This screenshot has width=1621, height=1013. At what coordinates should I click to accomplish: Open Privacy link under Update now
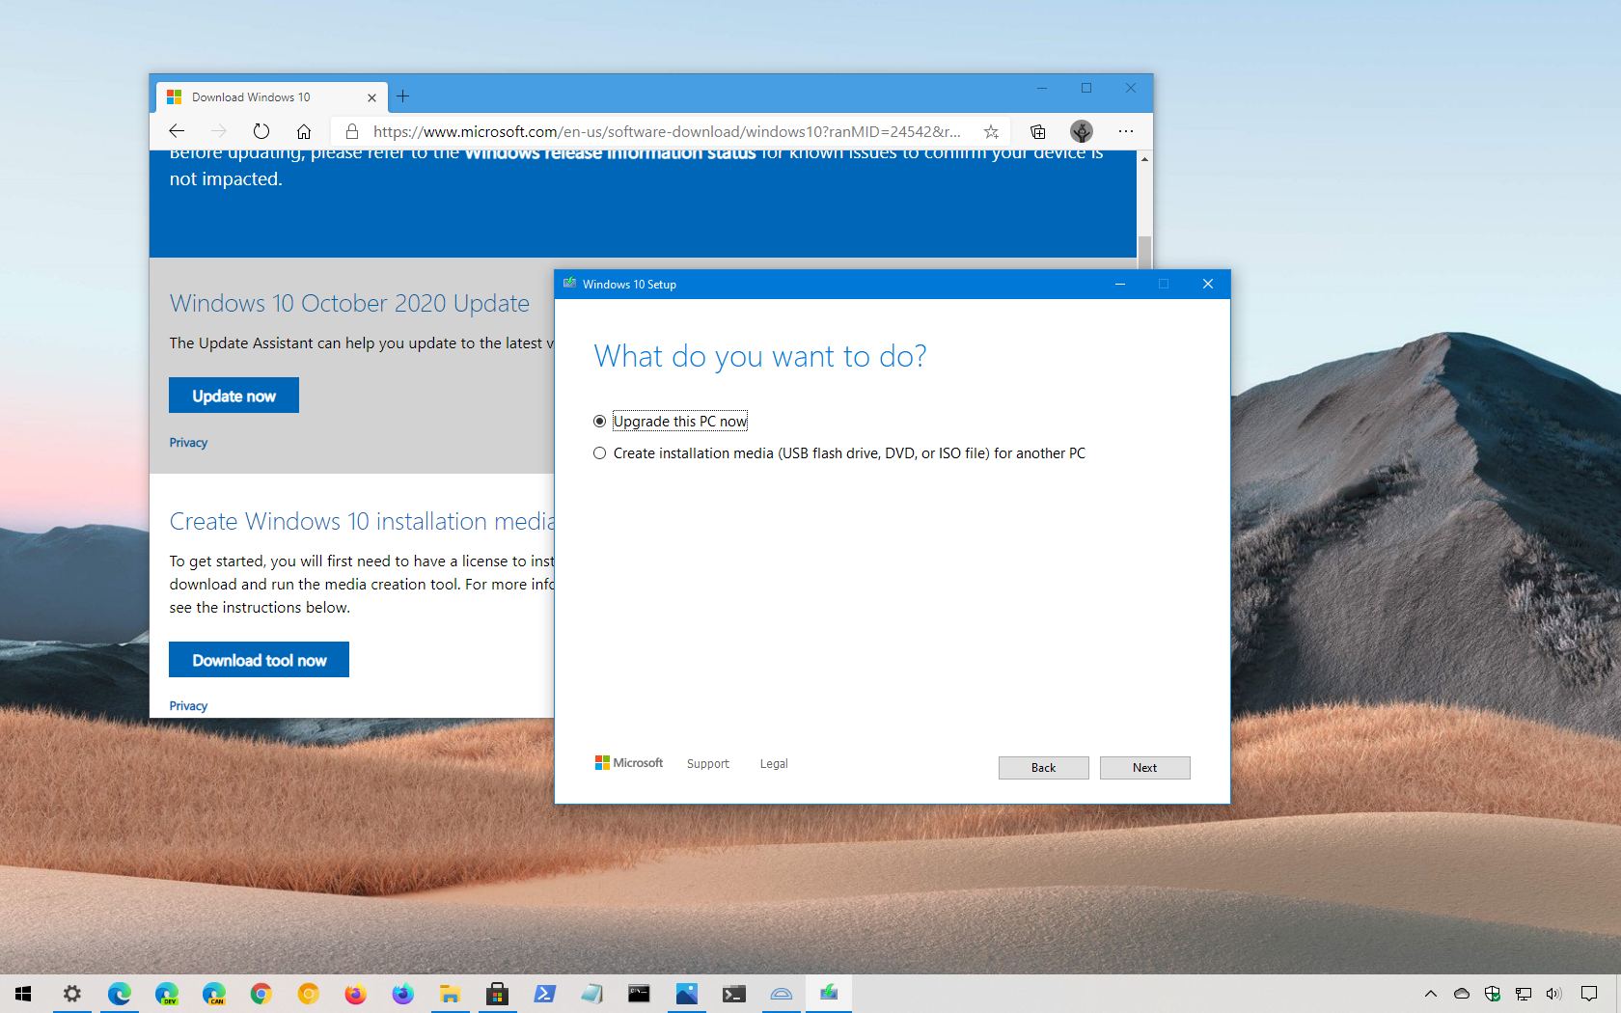tap(188, 443)
